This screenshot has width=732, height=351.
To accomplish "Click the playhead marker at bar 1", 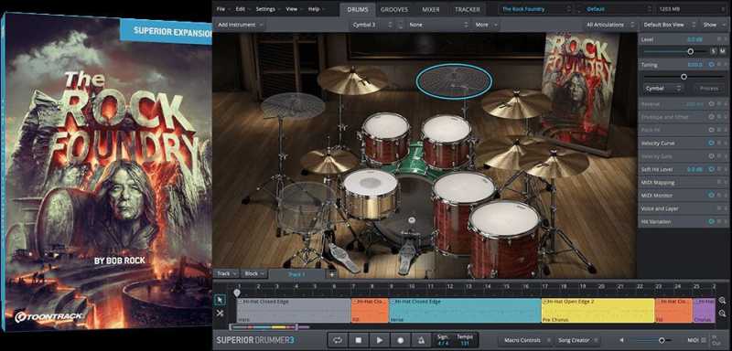I will click(x=237, y=292).
